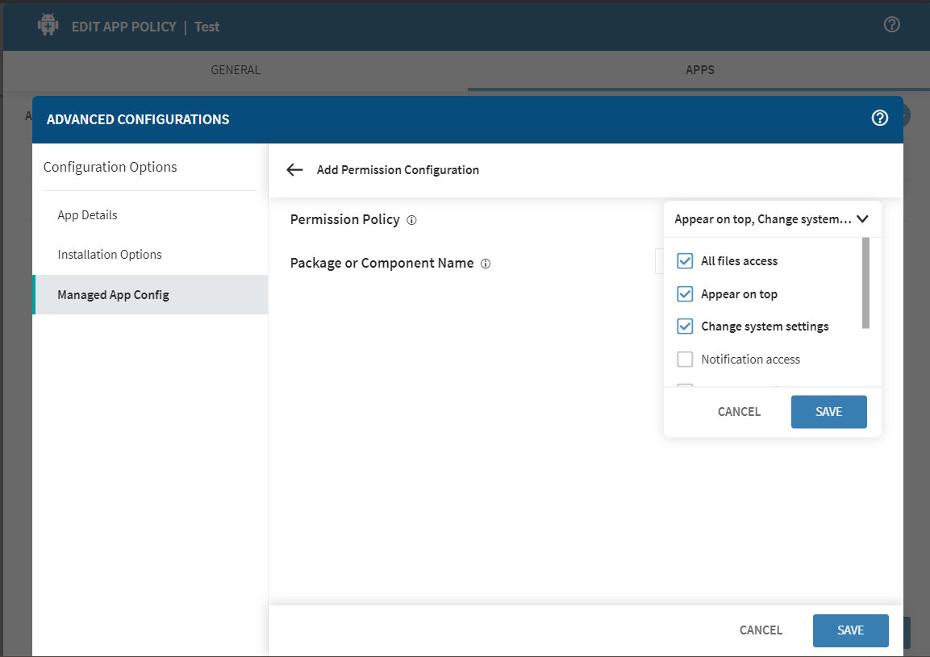The width and height of the screenshot is (930, 657).
Task: Click SAVE at the bottom of the dialog
Action: tap(850, 630)
